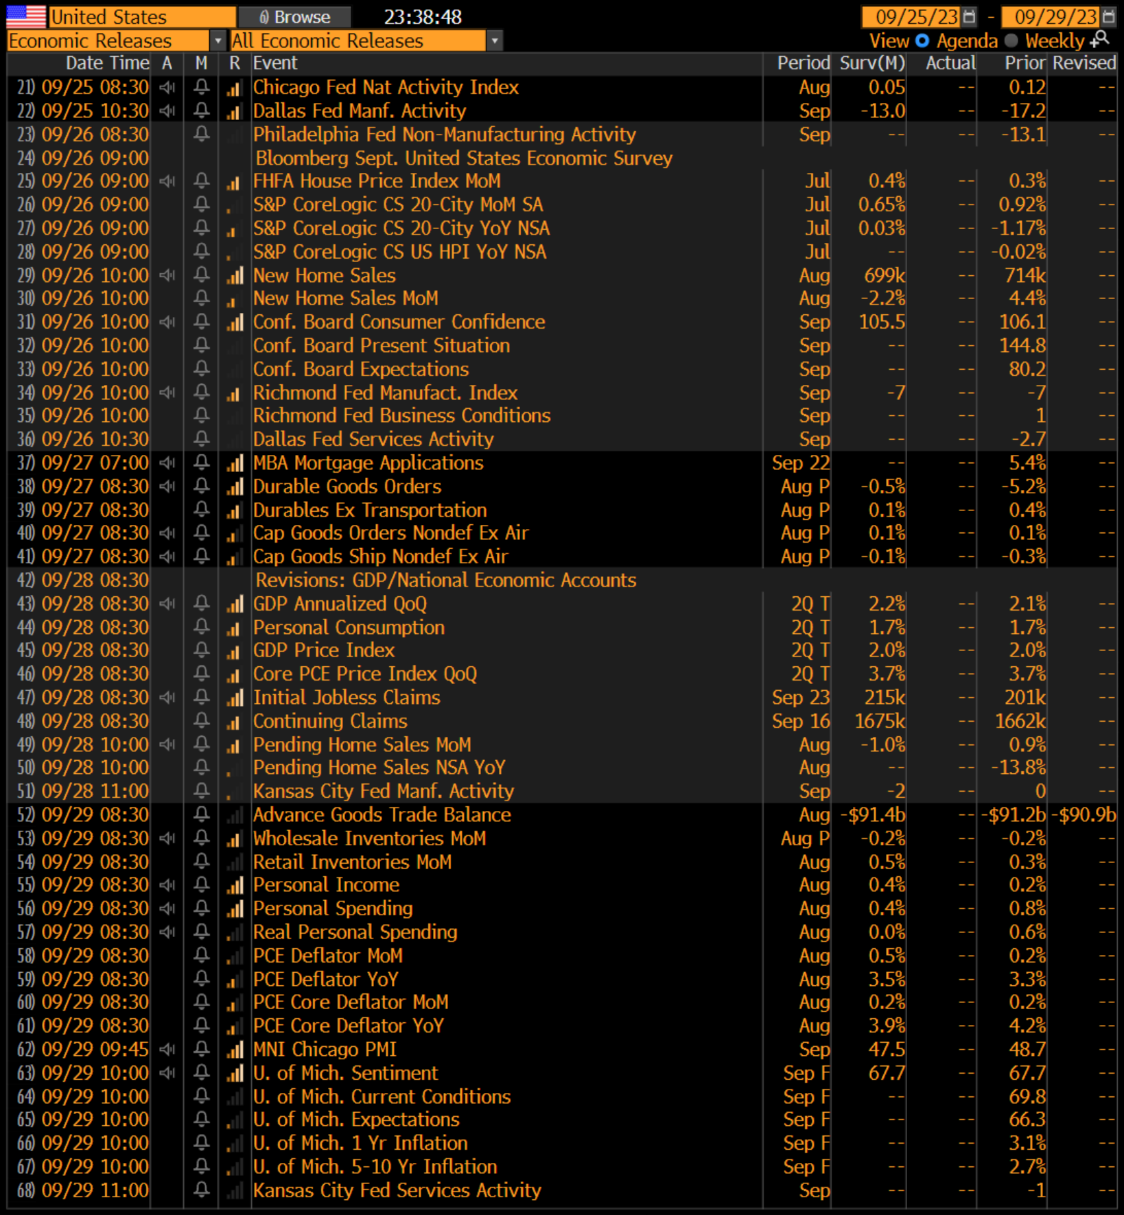This screenshot has height=1215, width=1124.
Task: Select the Weekly view radio button
Action: [1011, 40]
